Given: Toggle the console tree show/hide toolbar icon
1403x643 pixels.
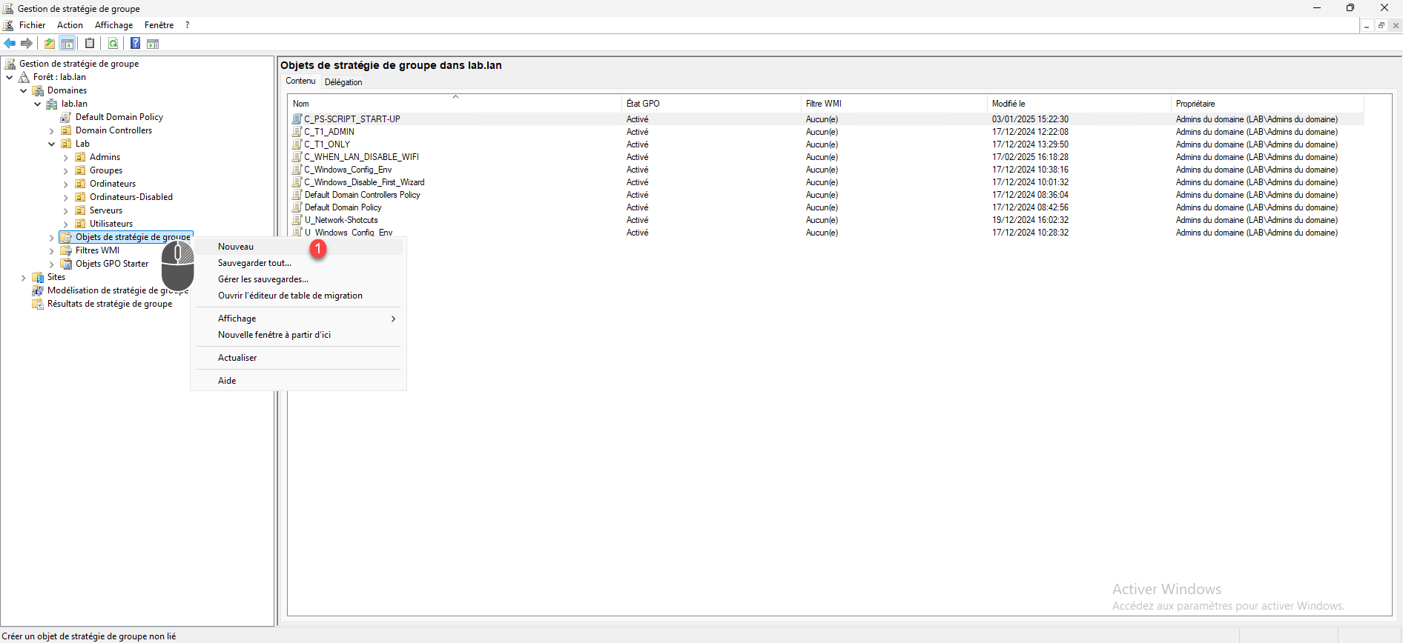Looking at the screenshot, I should pos(67,44).
